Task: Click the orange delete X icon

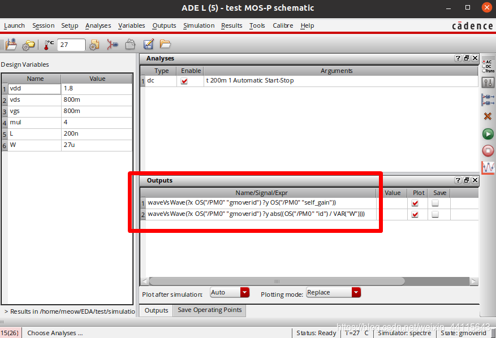Action: point(488,116)
